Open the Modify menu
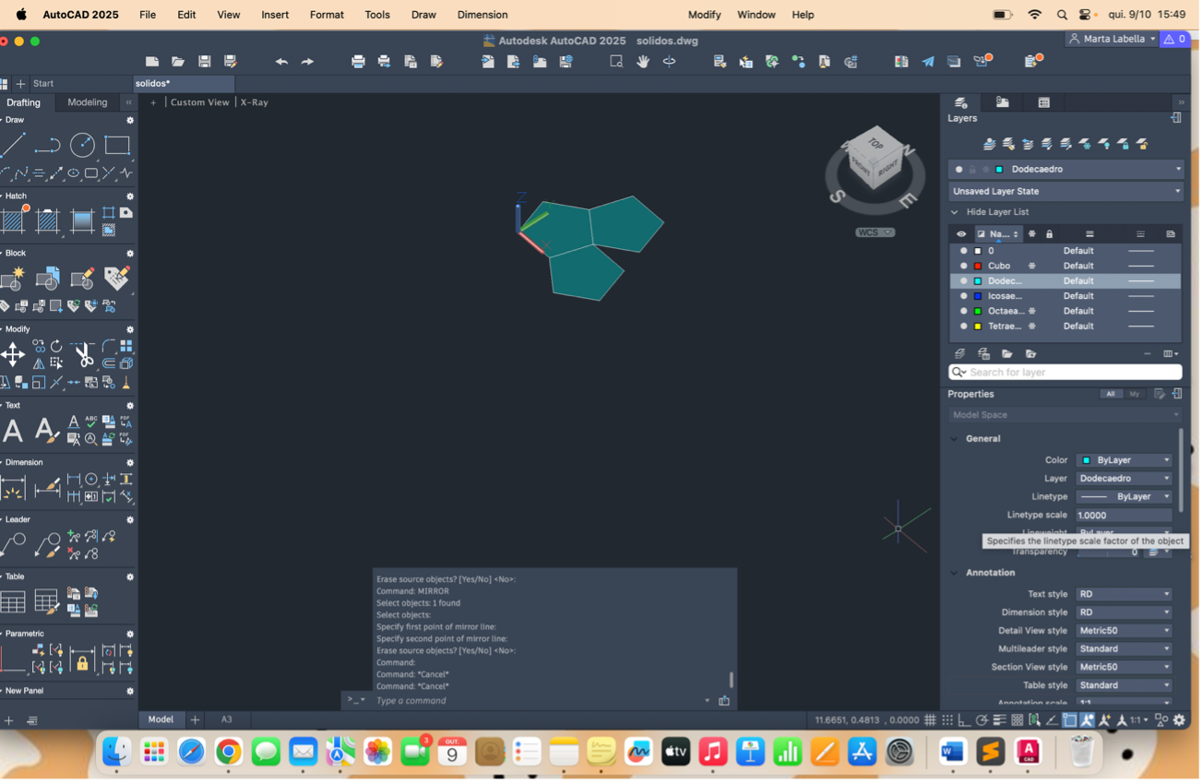The width and height of the screenshot is (1203, 783). tap(704, 15)
